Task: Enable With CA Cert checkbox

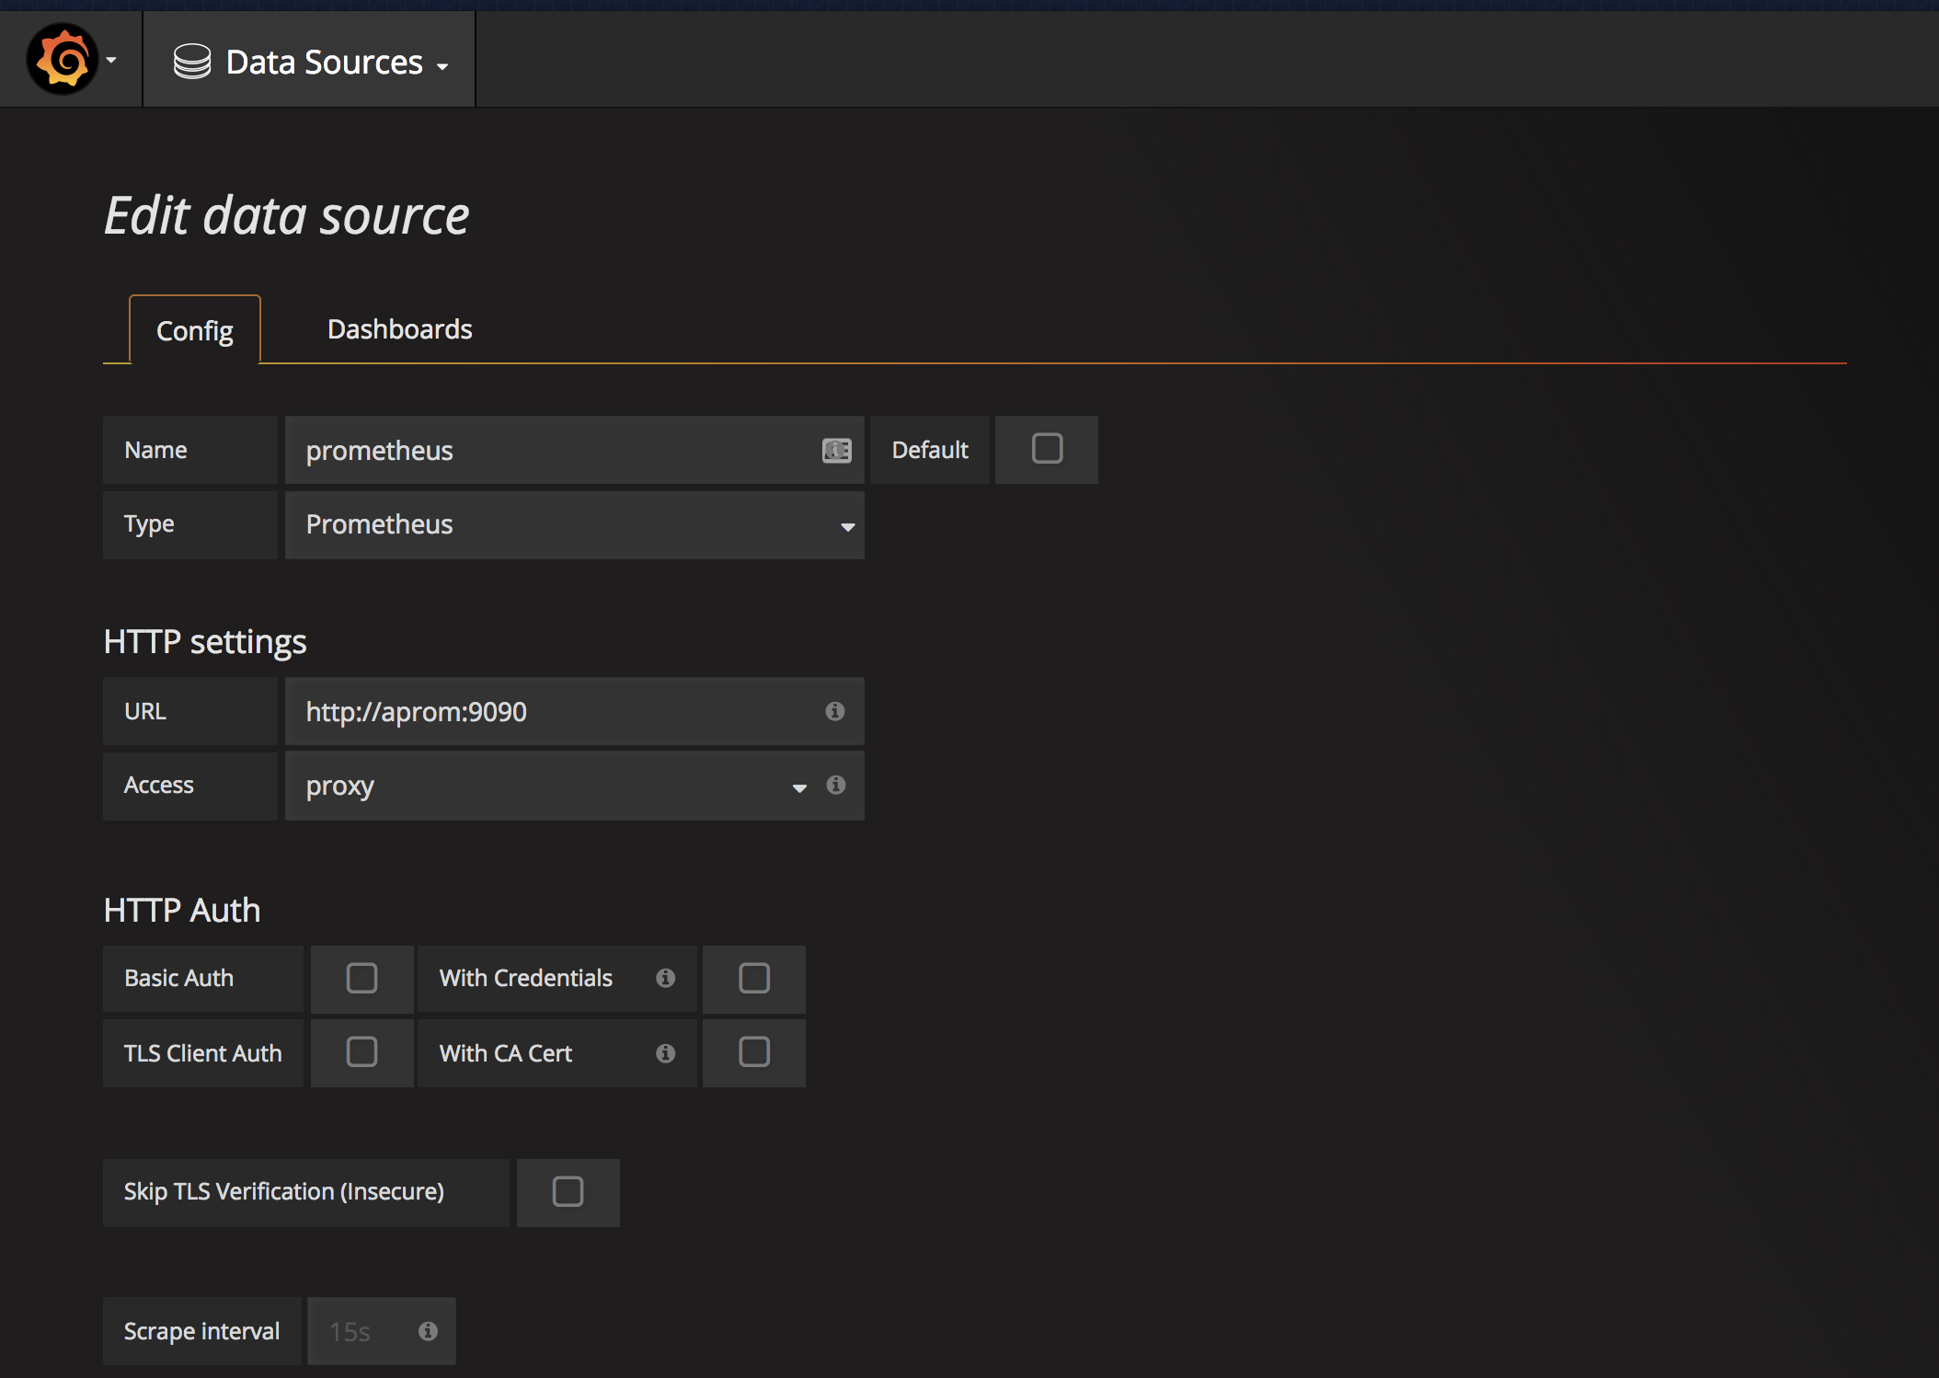Action: [754, 1051]
